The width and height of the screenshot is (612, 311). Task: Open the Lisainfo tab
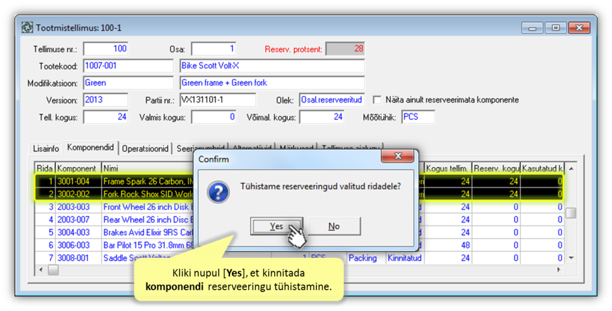pos(46,149)
